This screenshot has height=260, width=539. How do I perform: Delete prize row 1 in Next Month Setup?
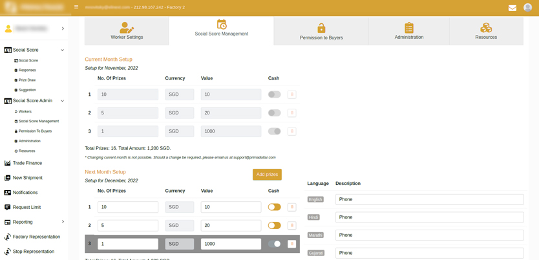(x=291, y=207)
